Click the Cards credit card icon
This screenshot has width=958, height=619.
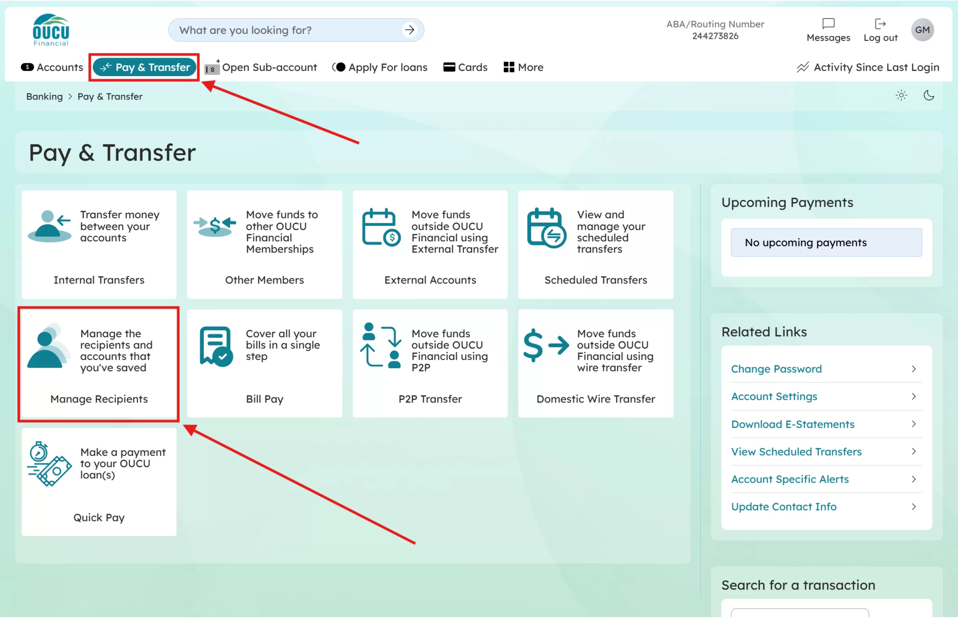coord(449,67)
